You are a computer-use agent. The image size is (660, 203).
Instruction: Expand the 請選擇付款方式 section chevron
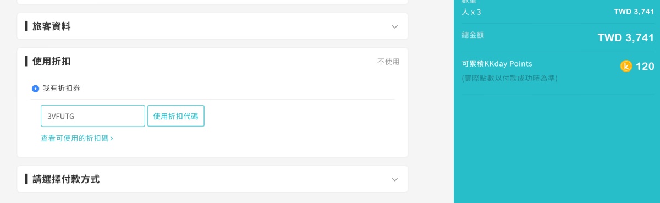pyautogui.click(x=394, y=179)
